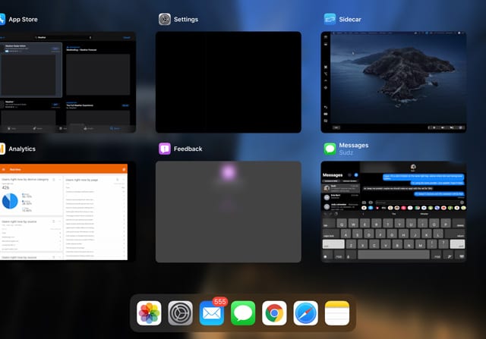Screen dimensions: 486x339
Task: Switch to the Analytics app card
Action: click(x=68, y=212)
